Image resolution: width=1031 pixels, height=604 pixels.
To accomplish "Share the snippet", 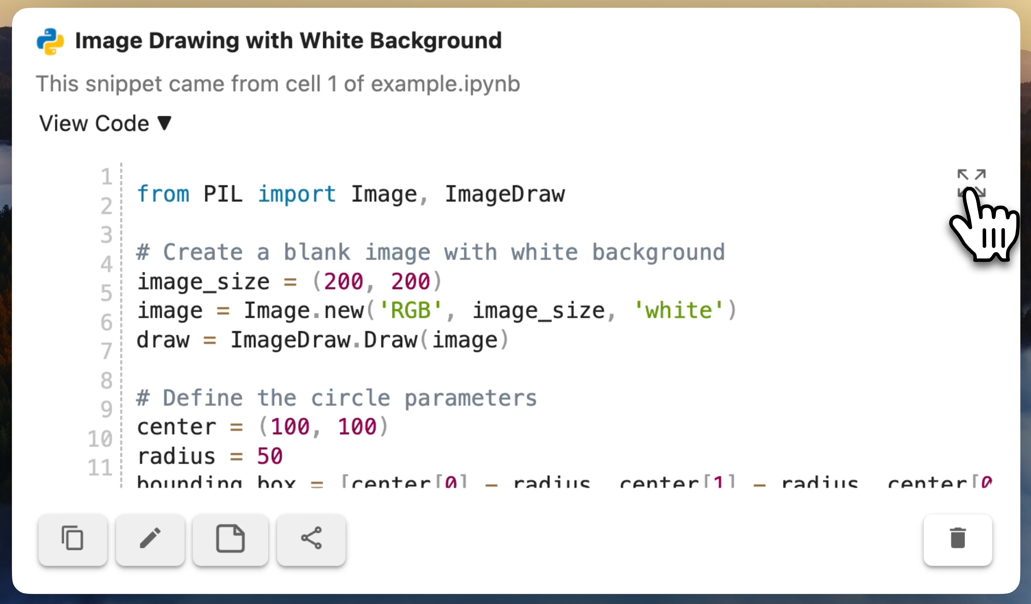I will coord(311,539).
